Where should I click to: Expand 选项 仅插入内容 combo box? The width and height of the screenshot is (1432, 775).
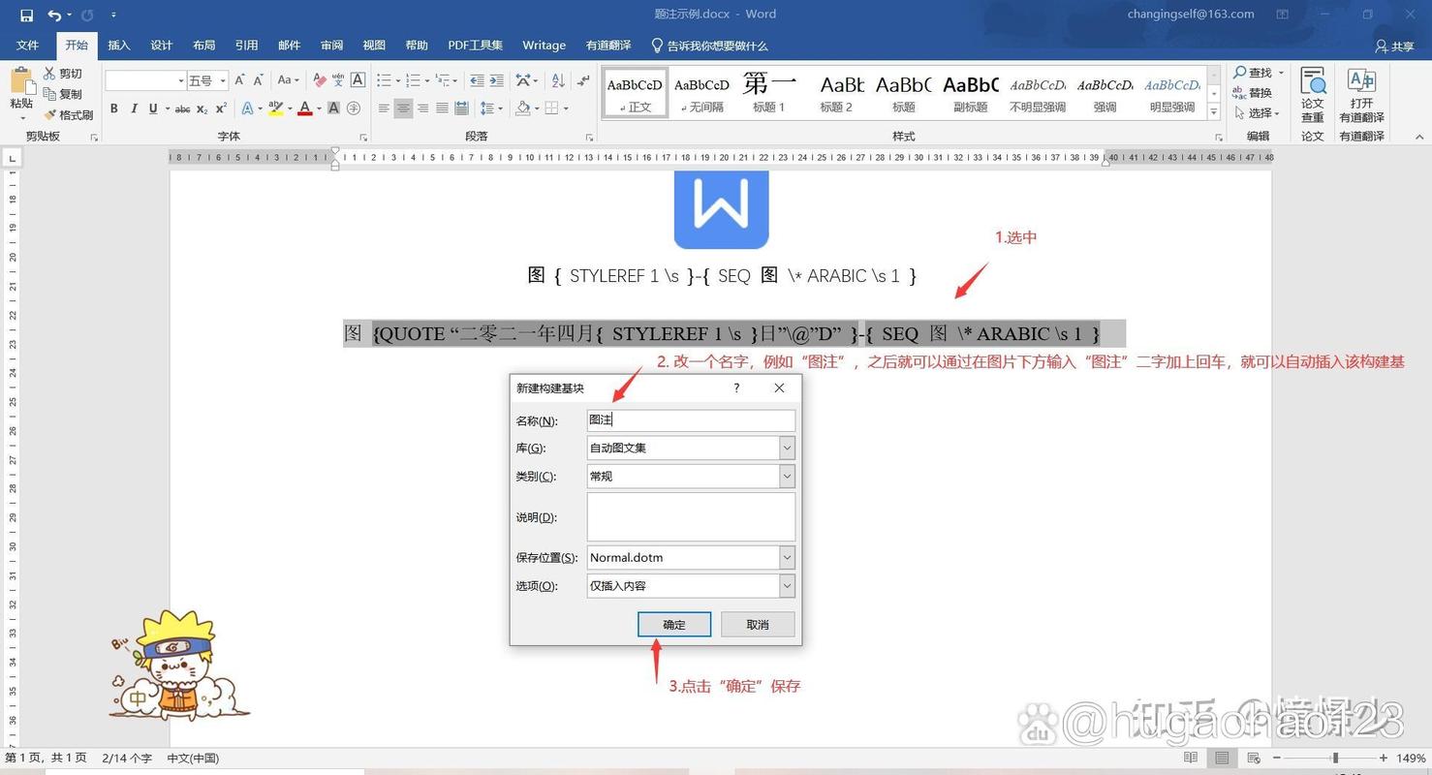[x=787, y=585]
